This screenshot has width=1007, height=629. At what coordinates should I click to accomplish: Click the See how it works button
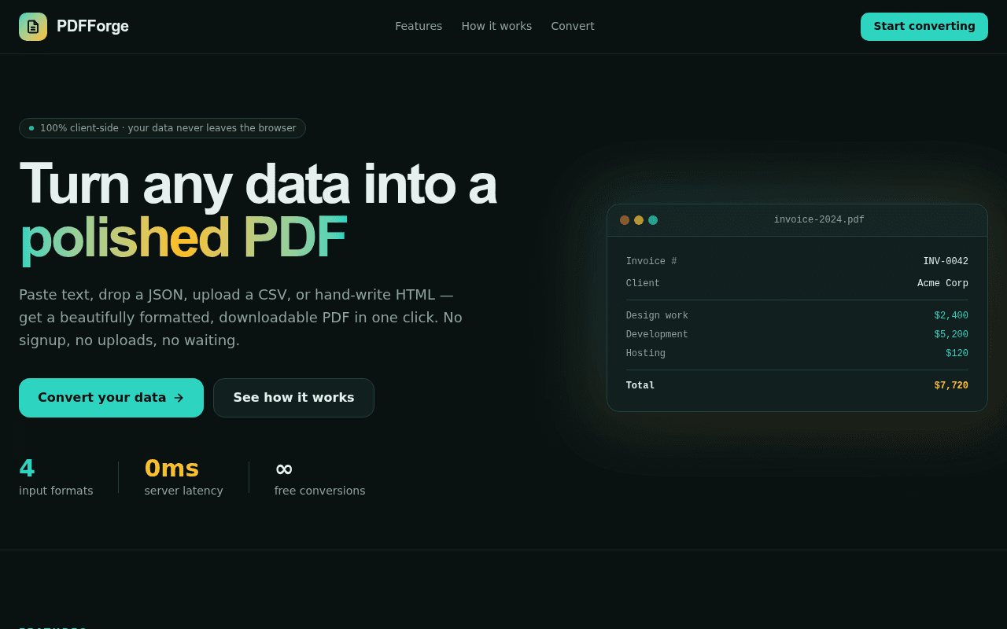click(x=293, y=398)
